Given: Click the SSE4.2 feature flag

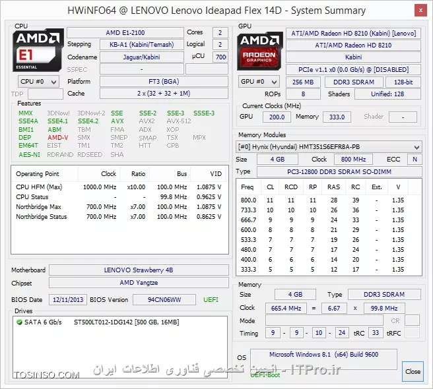Looking at the screenshot, I should 88,121.
